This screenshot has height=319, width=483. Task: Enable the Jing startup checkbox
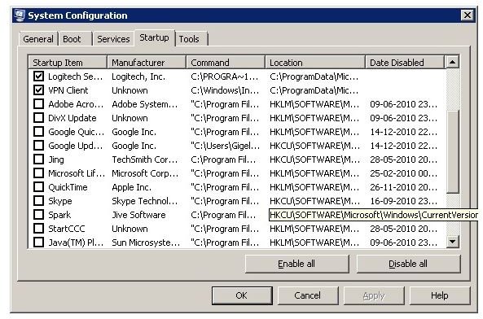pos(38,159)
